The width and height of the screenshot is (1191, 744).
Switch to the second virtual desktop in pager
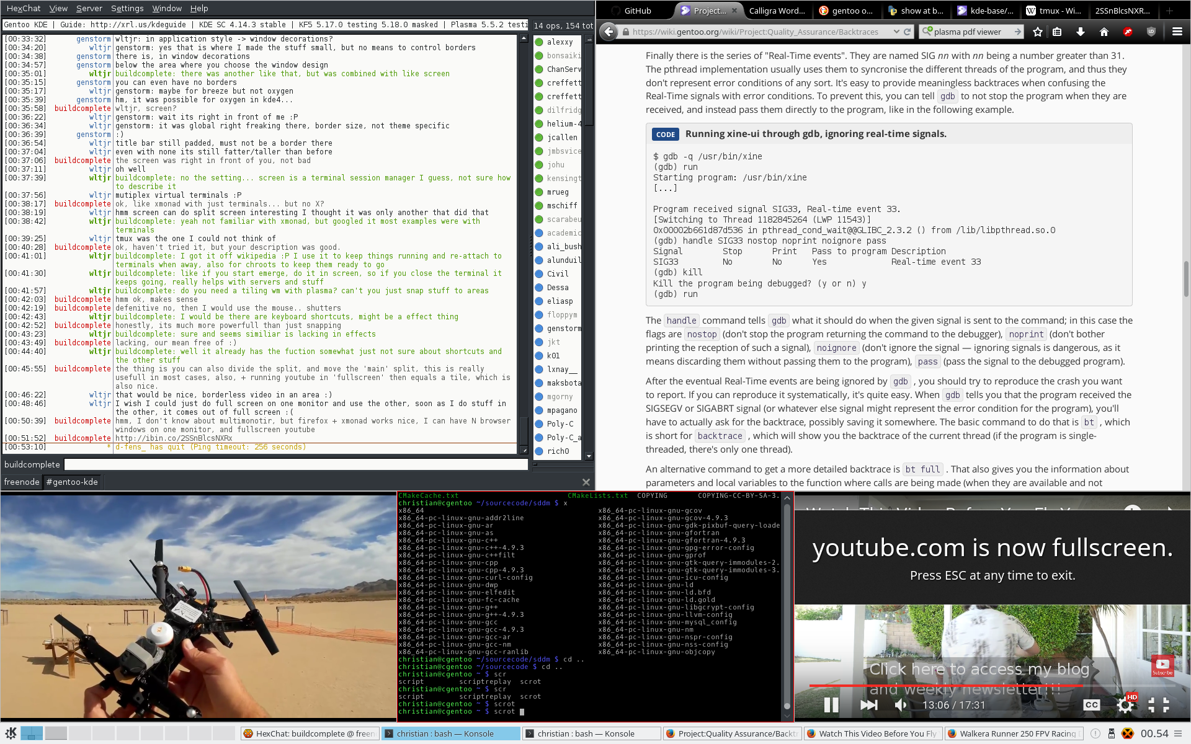56,733
